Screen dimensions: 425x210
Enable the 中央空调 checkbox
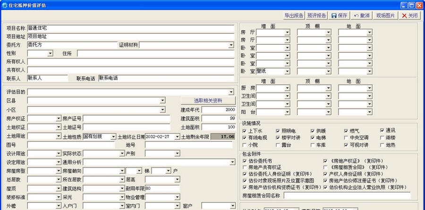click(x=346, y=137)
